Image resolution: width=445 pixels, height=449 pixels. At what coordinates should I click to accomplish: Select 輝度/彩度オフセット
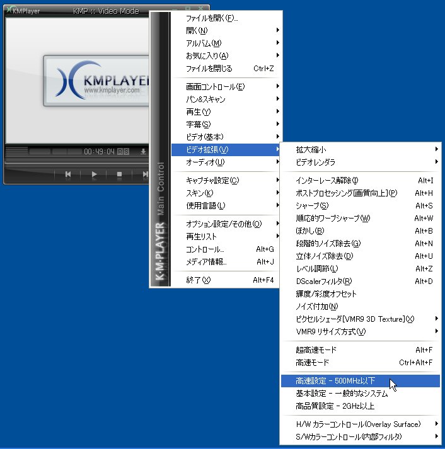(x=361, y=294)
